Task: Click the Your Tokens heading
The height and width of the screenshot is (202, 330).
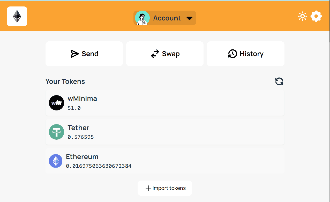Action: (x=65, y=81)
